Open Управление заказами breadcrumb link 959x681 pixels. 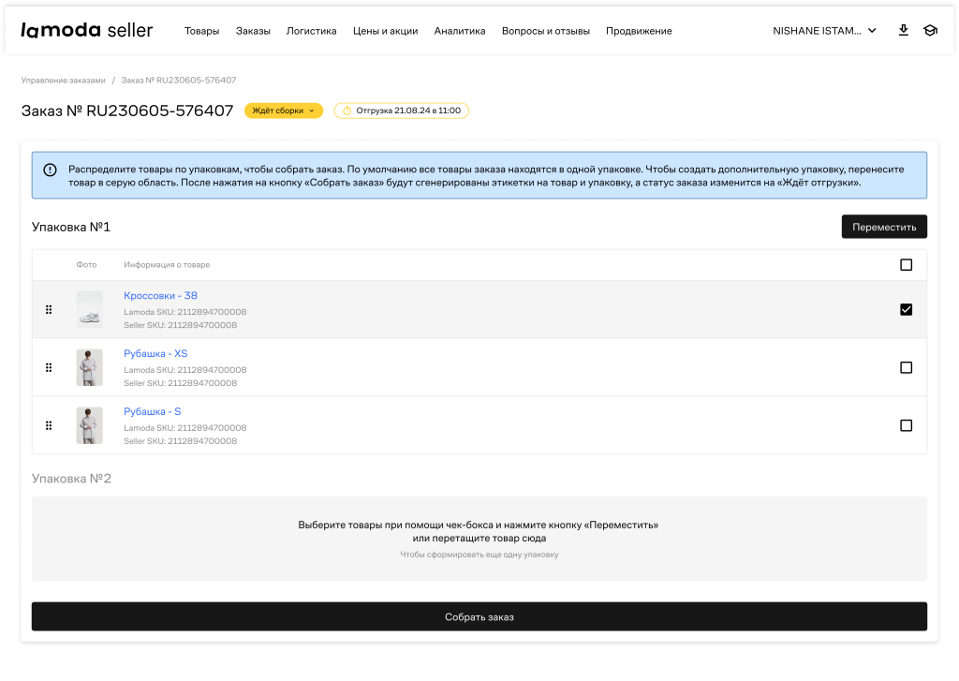coord(64,81)
